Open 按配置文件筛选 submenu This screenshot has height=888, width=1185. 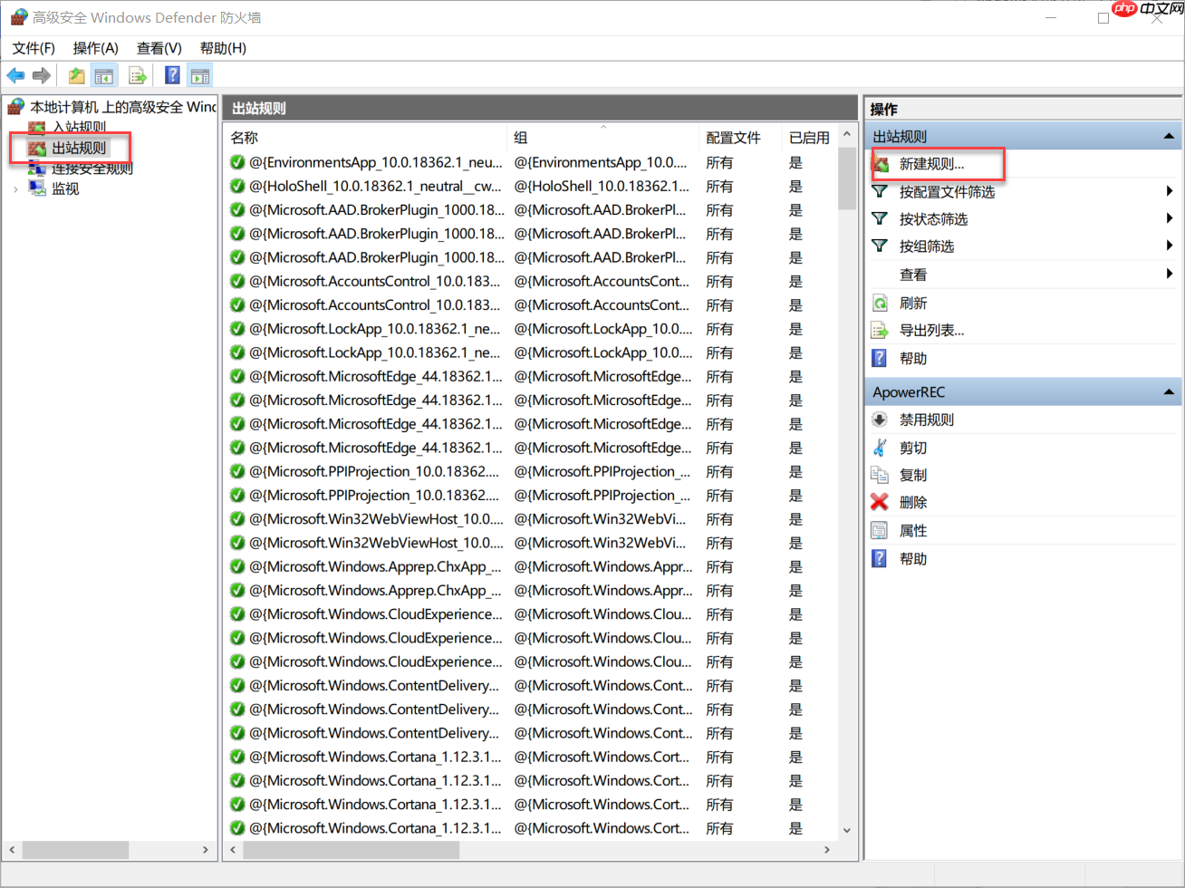click(x=947, y=192)
